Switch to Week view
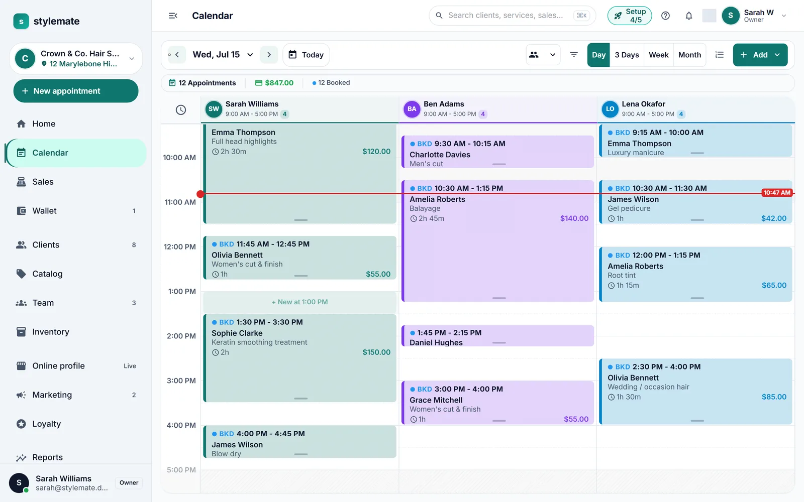The height and width of the screenshot is (502, 804). pos(658,55)
